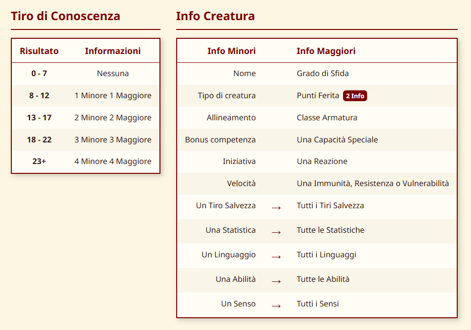Select the Informazioni column header

(x=113, y=51)
